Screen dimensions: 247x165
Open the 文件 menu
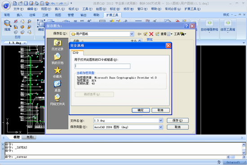(18, 9)
